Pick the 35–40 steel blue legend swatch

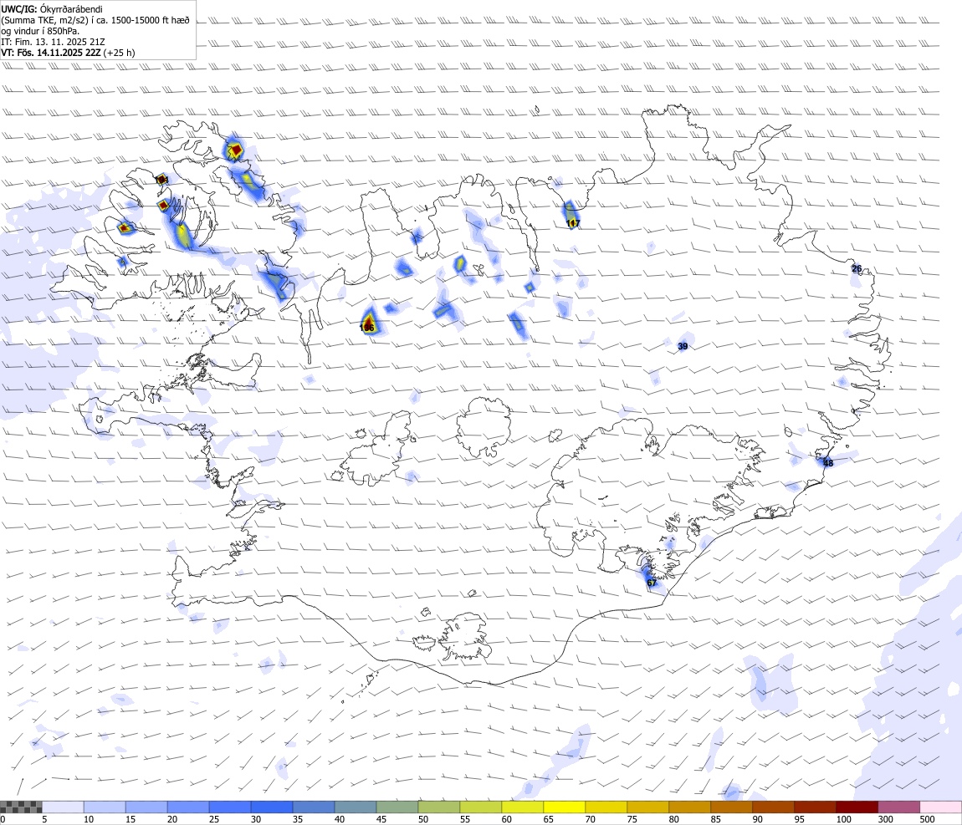[x=314, y=807]
